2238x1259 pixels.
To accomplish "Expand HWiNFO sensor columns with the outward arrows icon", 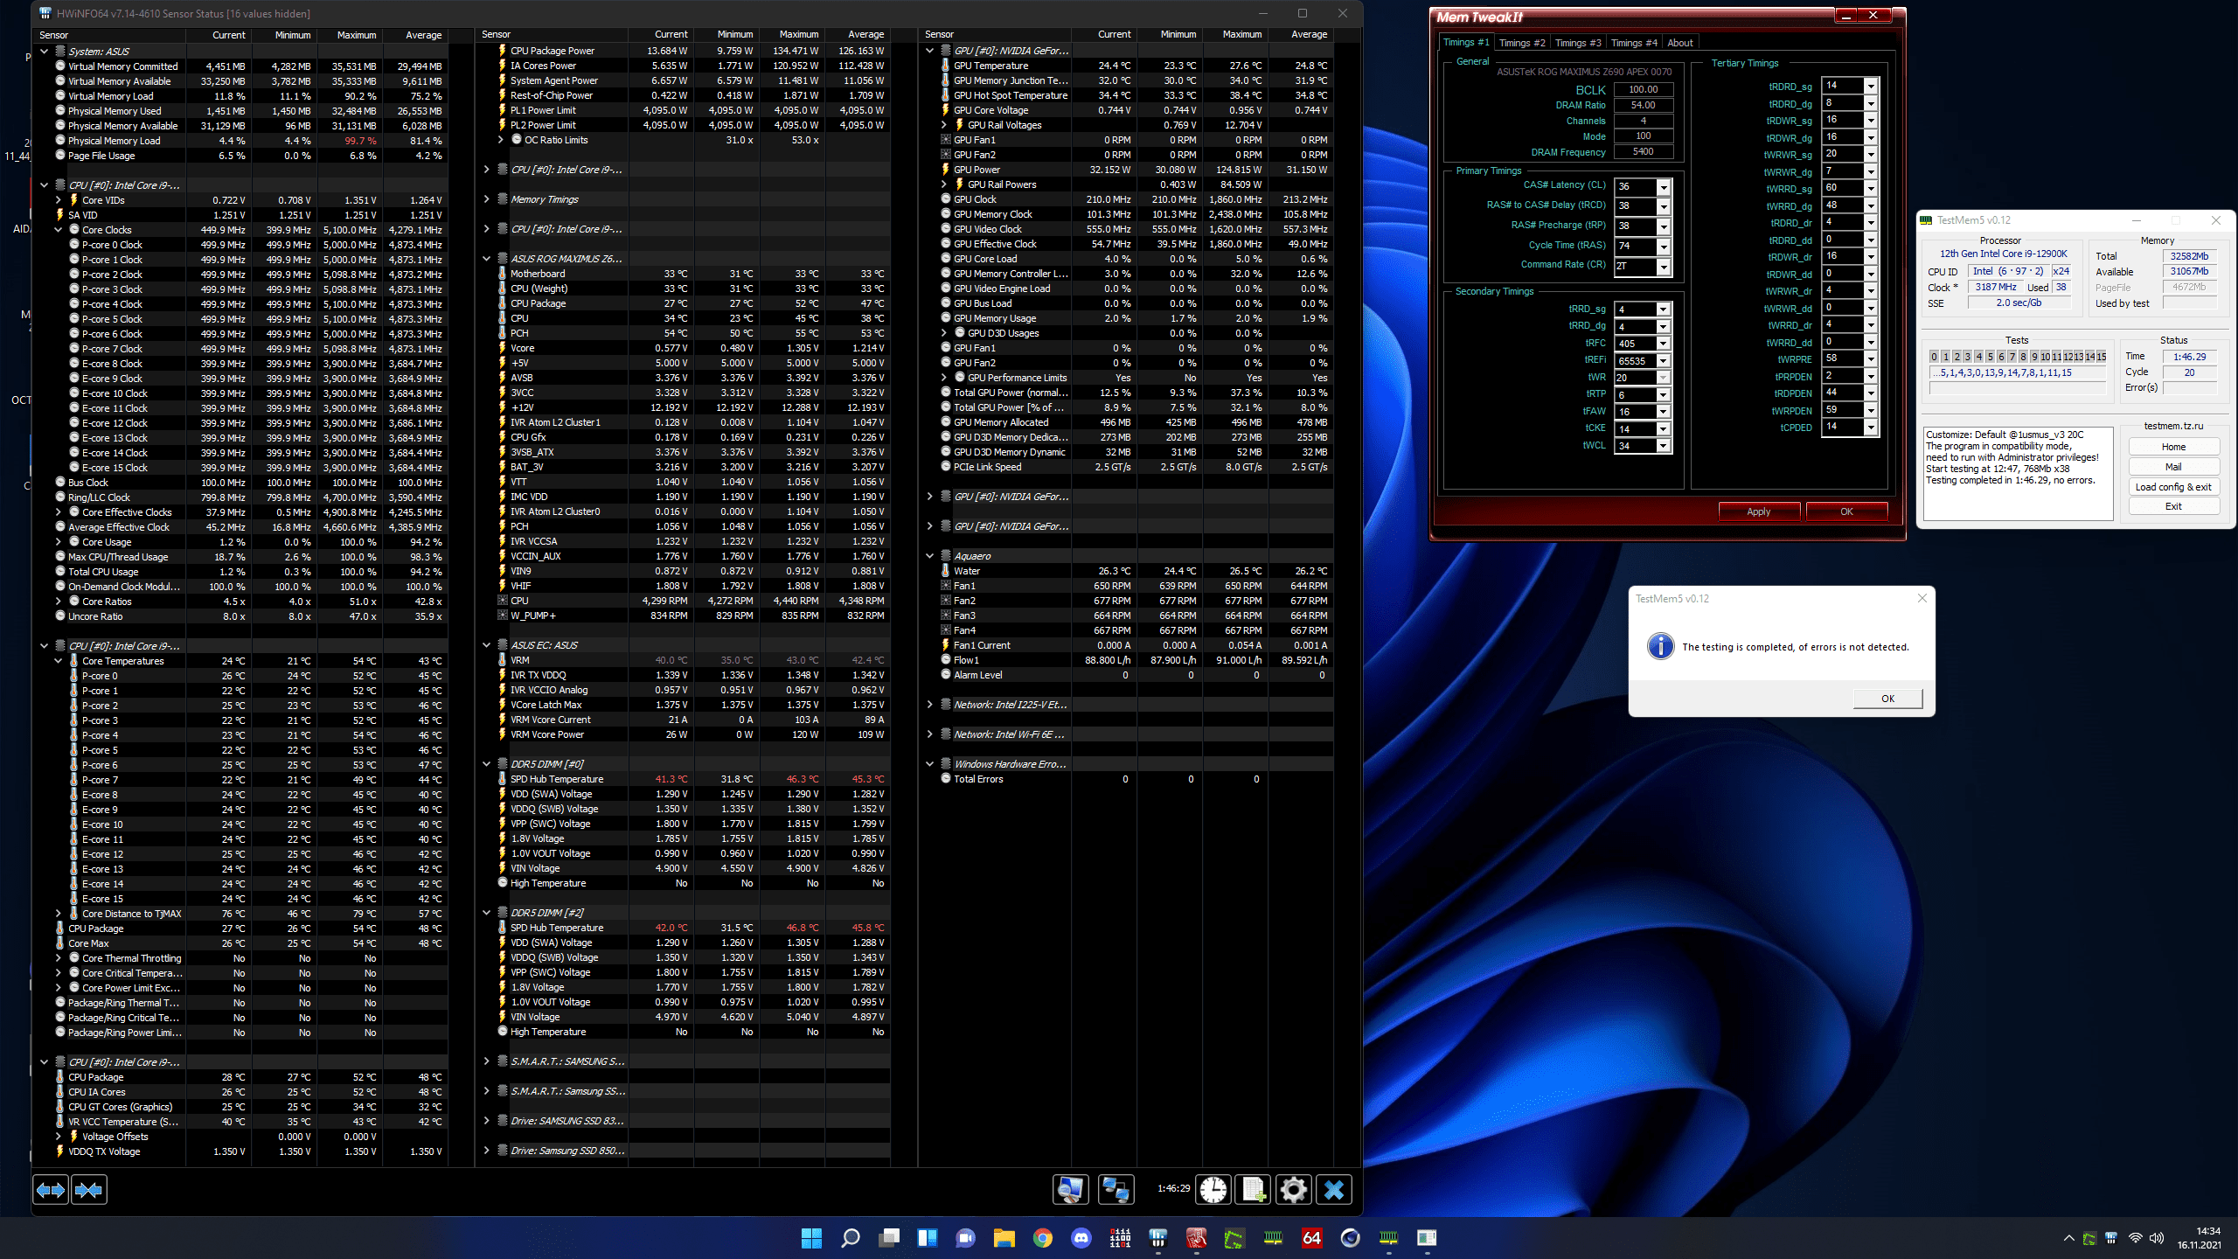I will point(51,1190).
